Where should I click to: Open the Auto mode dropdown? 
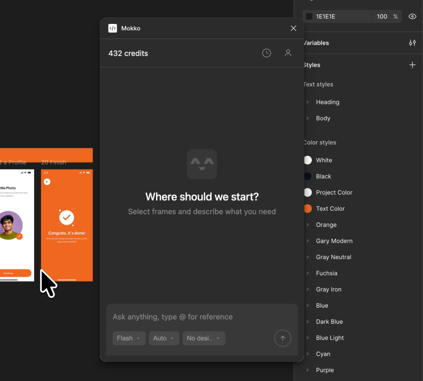[164, 338]
